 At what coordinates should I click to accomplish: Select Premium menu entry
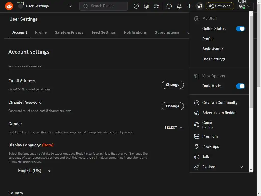(219, 136)
